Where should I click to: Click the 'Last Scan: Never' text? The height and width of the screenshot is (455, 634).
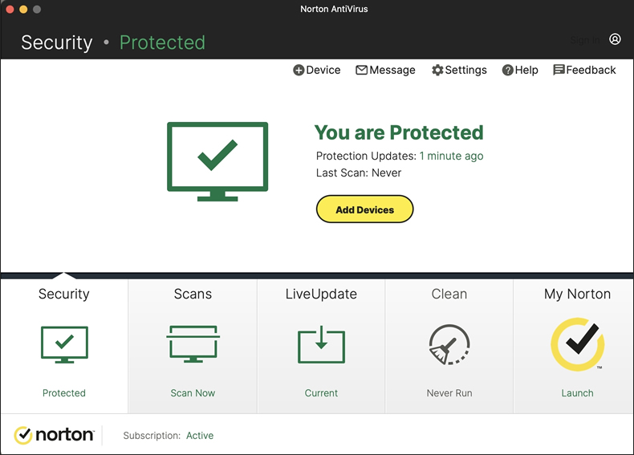point(359,173)
